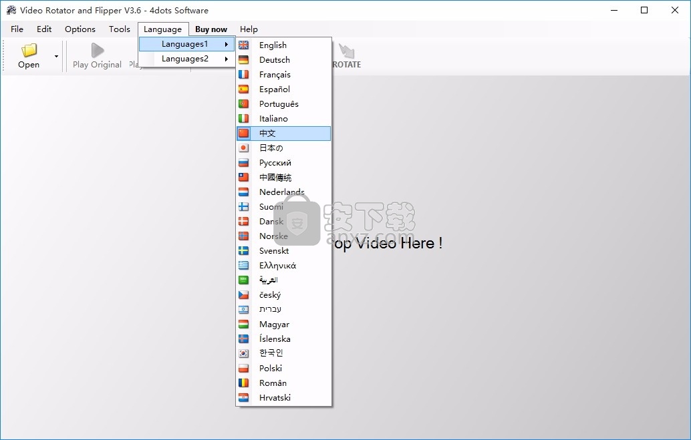Click the Spanish flag icon beside Español
The height and width of the screenshot is (440, 691).
[243, 89]
